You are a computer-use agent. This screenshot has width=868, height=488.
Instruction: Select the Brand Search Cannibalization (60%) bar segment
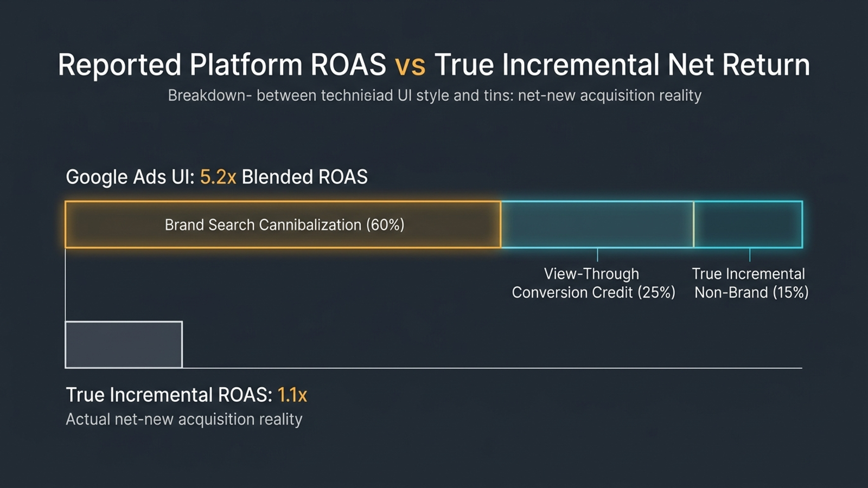pos(283,224)
